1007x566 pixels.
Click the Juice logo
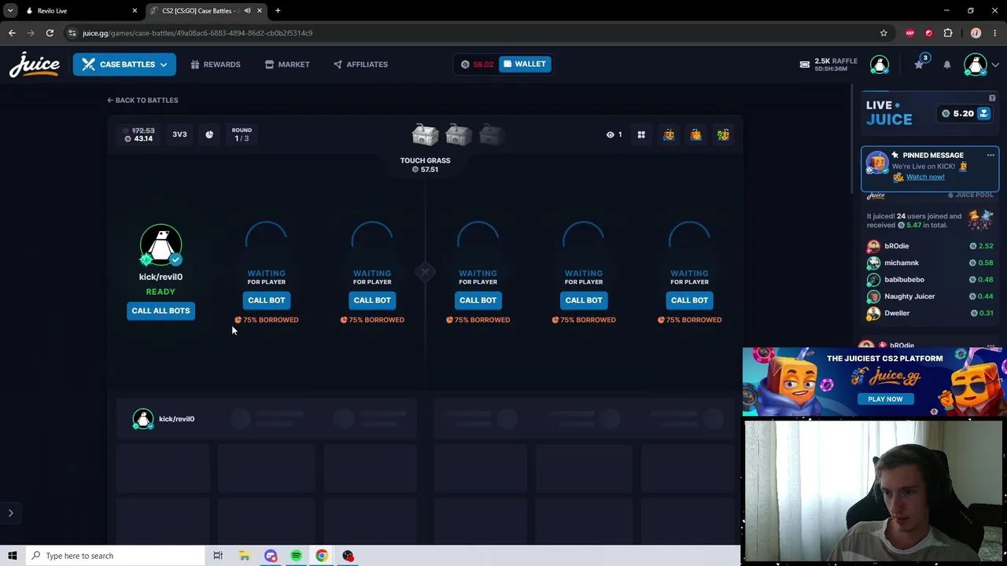(x=34, y=64)
